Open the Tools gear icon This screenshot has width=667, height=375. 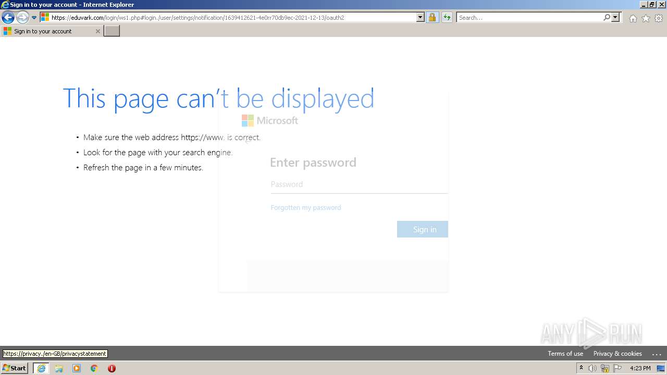point(659,18)
